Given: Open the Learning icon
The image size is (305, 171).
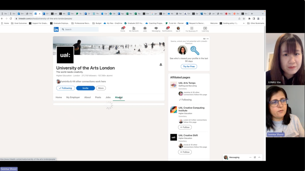Looking at the screenshot, I should pyautogui.click(x=205, y=29).
